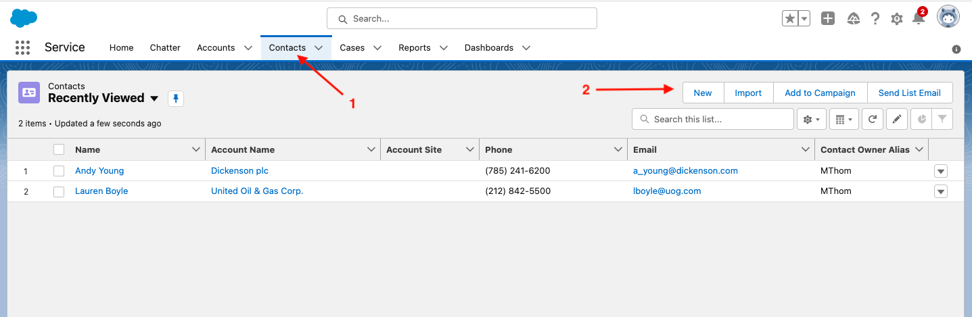
Task: Open the Favorites list dropdown arrow
Action: (x=804, y=19)
